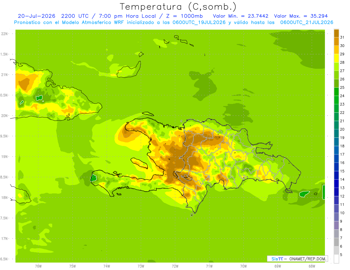
Task: Click the "71W" longitude axis label
Action: click(209, 266)
